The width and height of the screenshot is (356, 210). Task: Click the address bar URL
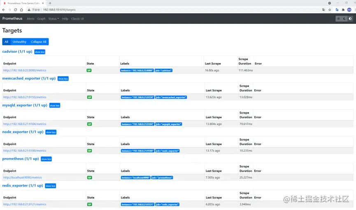click(x=59, y=10)
